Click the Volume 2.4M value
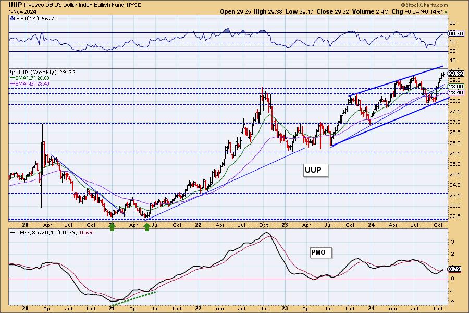 click(371, 11)
